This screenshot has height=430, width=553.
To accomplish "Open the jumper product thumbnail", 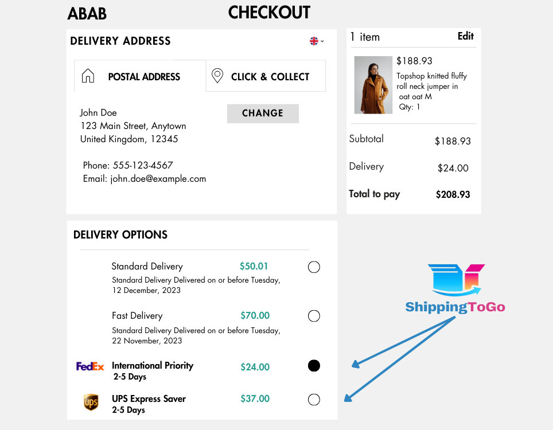I will click(373, 85).
